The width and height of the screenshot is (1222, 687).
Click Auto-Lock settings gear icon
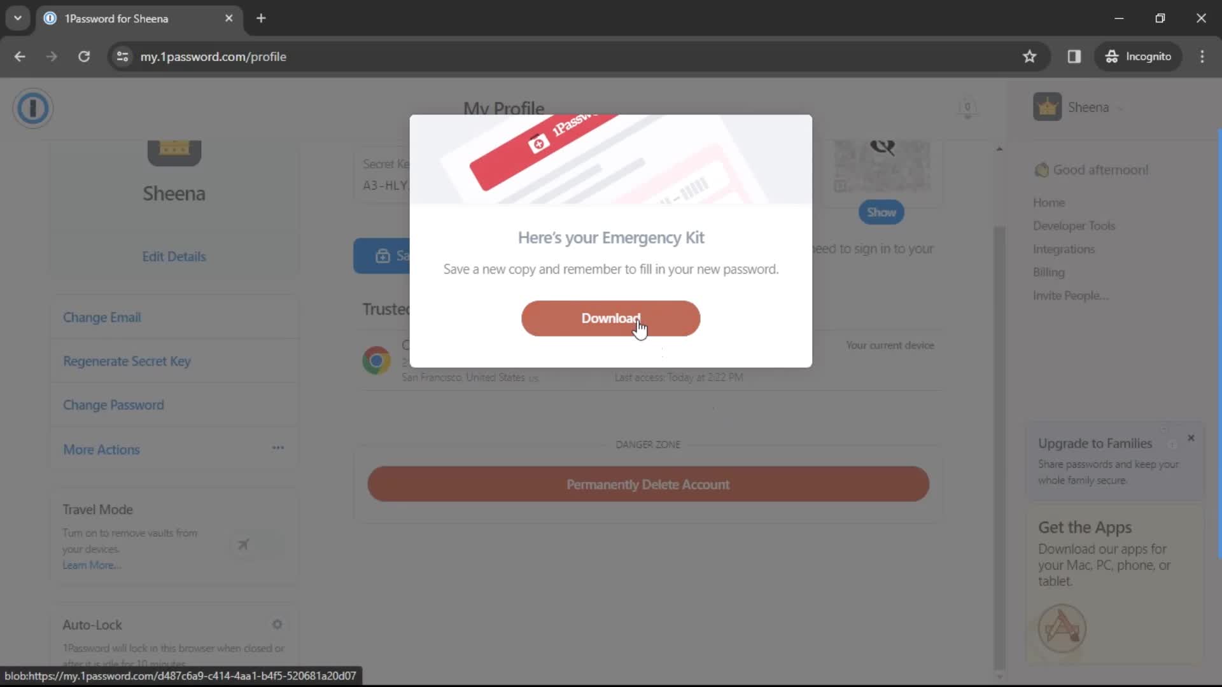[x=277, y=624]
